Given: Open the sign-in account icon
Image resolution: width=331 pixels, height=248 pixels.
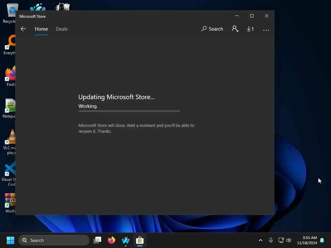Looking at the screenshot, I should click(x=235, y=29).
